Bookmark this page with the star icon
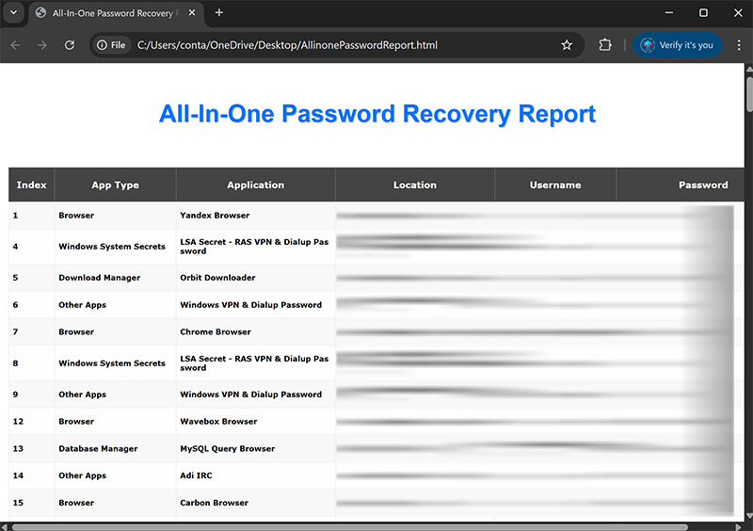The height and width of the screenshot is (531, 753). 567,45
